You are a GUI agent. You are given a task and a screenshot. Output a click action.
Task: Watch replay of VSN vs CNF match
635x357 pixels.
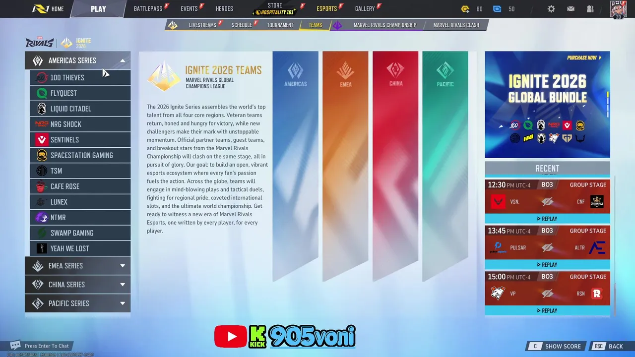(547, 219)
